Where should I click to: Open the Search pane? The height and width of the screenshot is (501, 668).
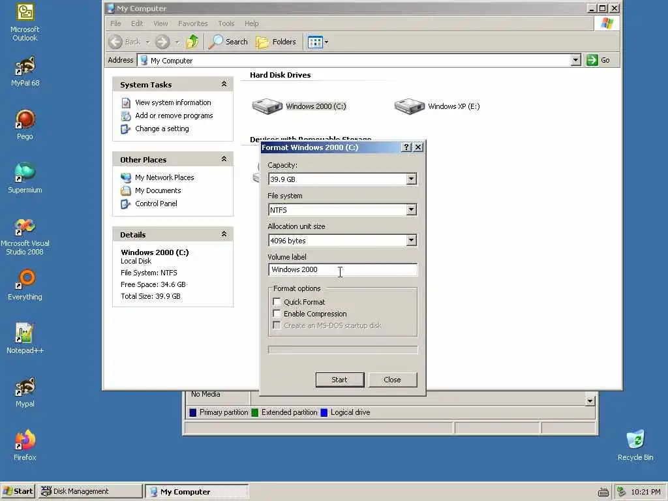pos(228,42)
